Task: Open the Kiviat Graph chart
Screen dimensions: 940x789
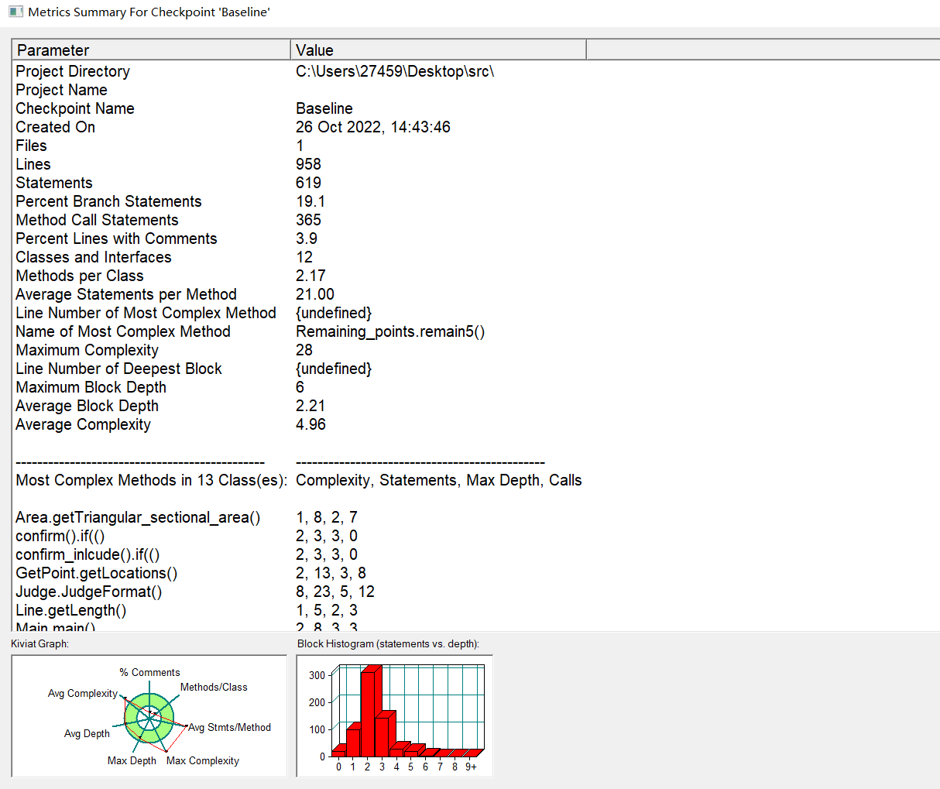Action: click(x=149, y=715)
